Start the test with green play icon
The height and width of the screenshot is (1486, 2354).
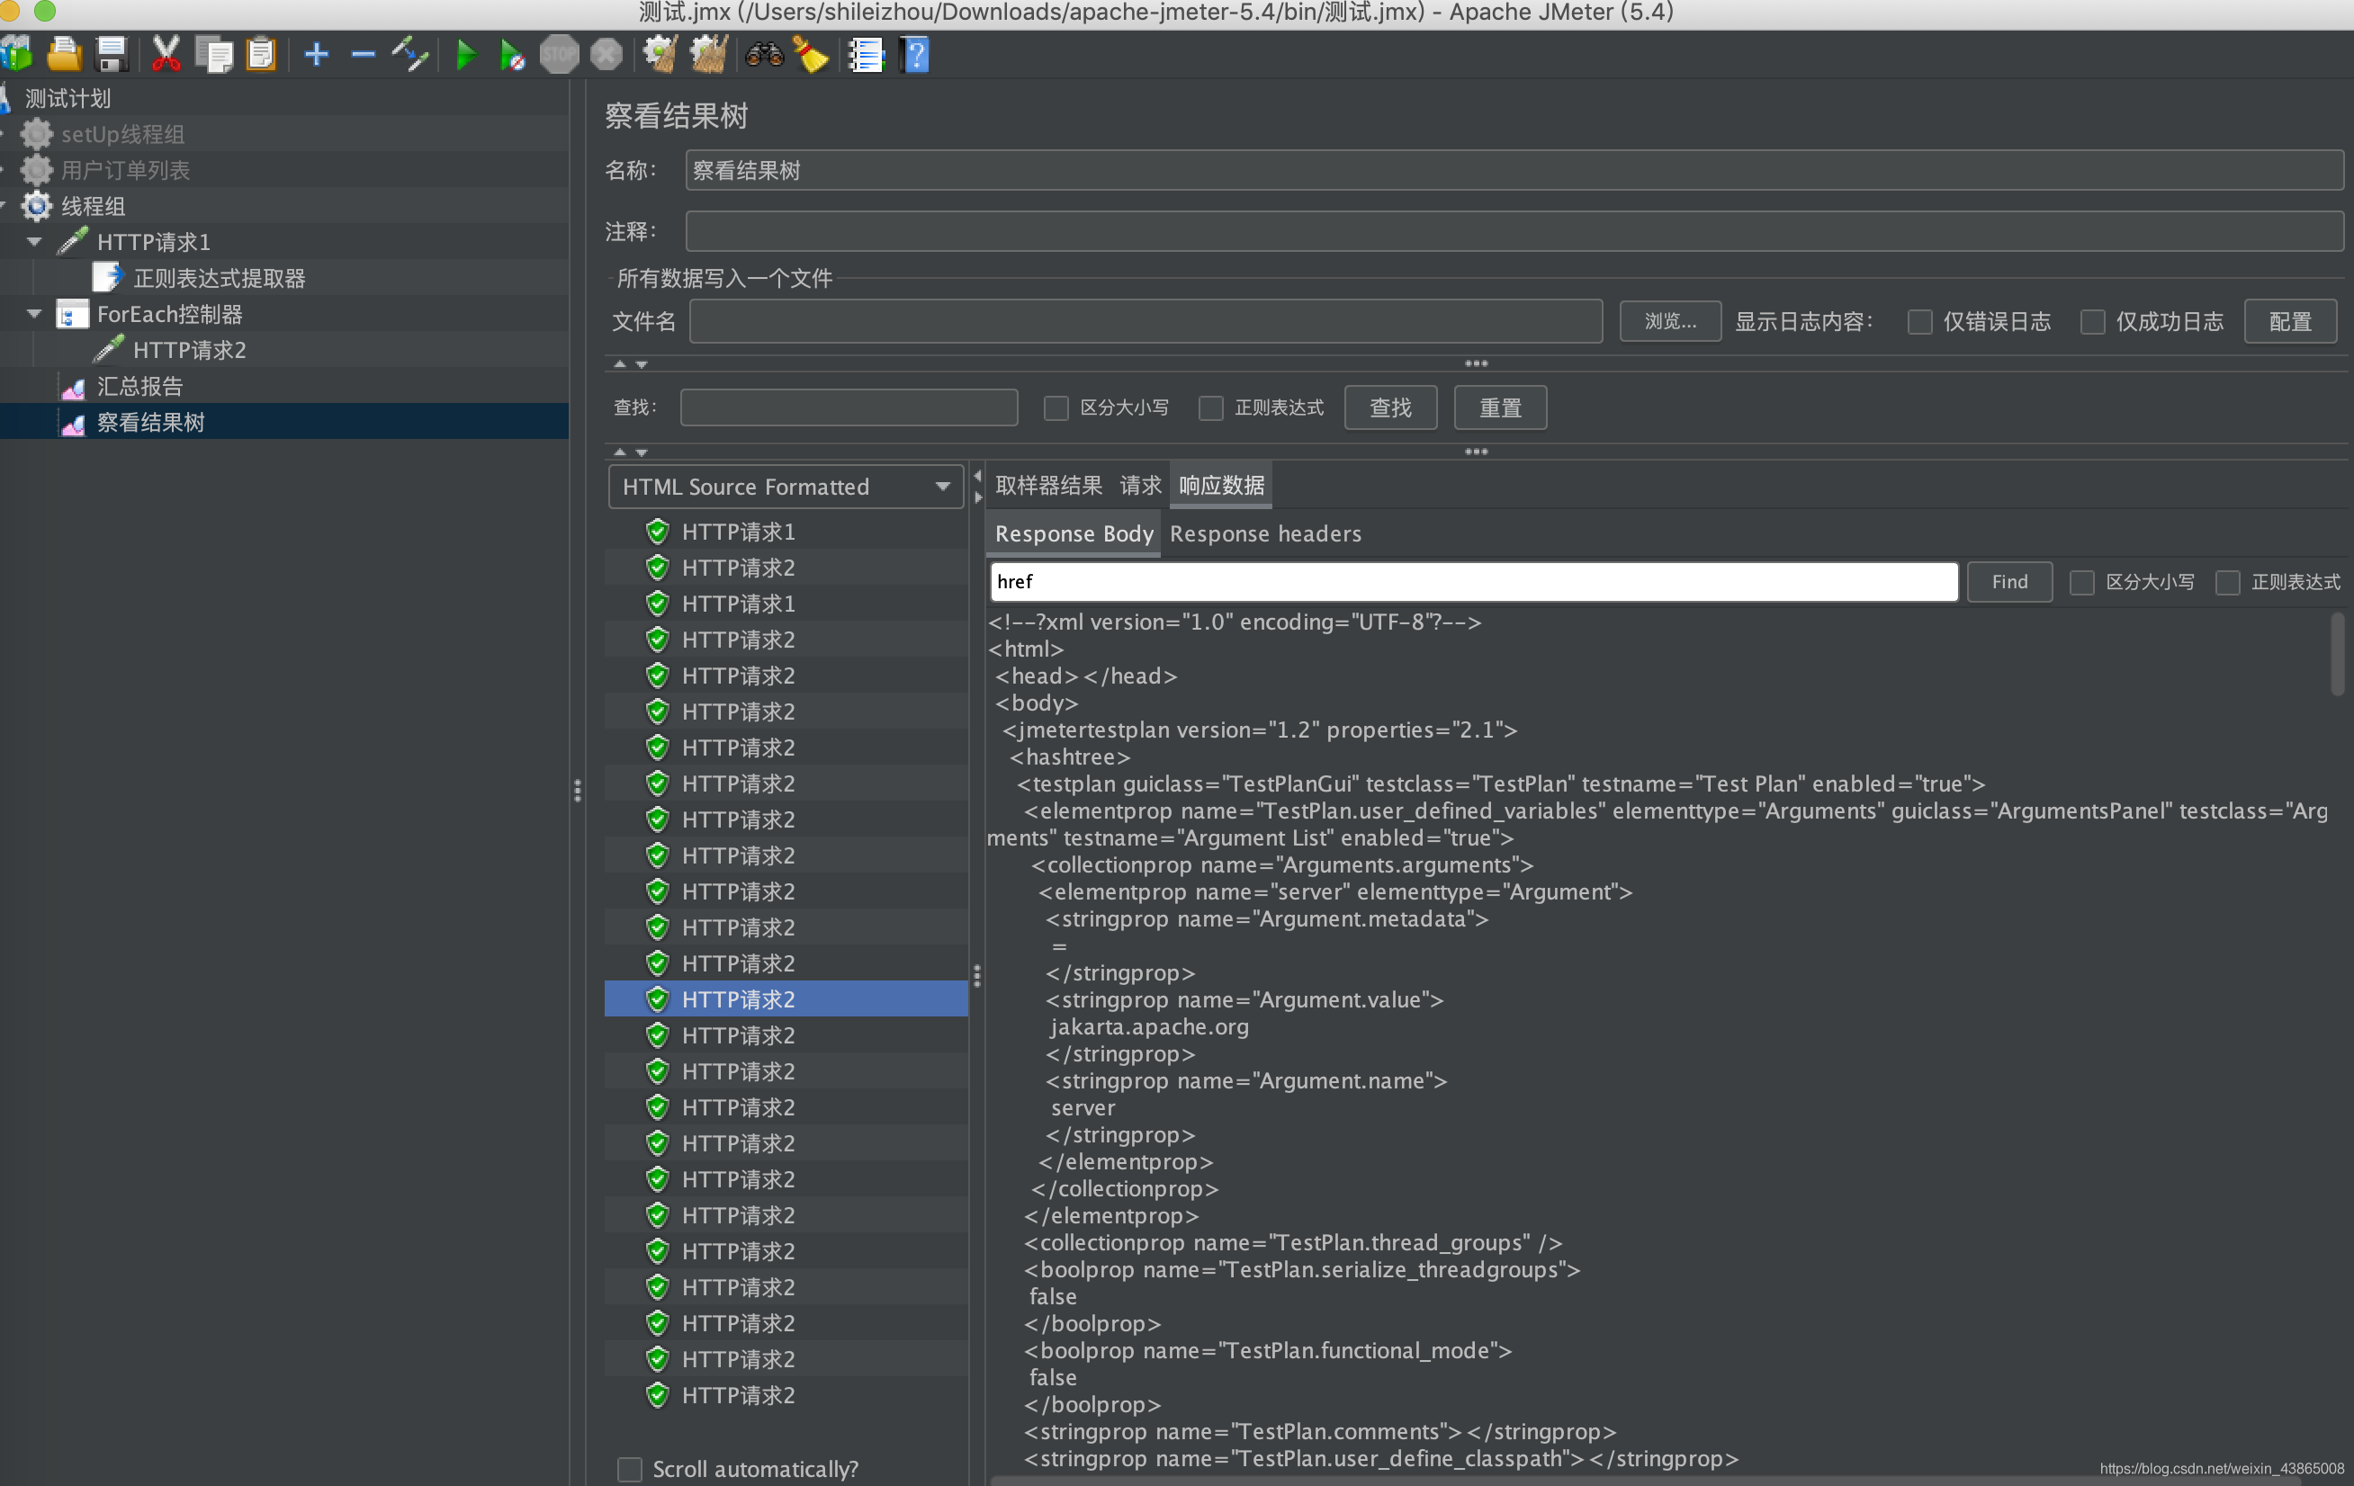coord(465,55)
